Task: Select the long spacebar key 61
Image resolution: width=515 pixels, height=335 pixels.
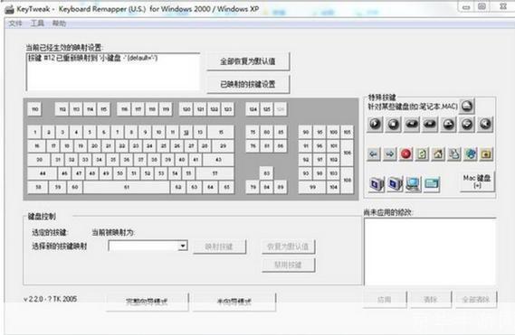Action: click(x=127, y=187)
